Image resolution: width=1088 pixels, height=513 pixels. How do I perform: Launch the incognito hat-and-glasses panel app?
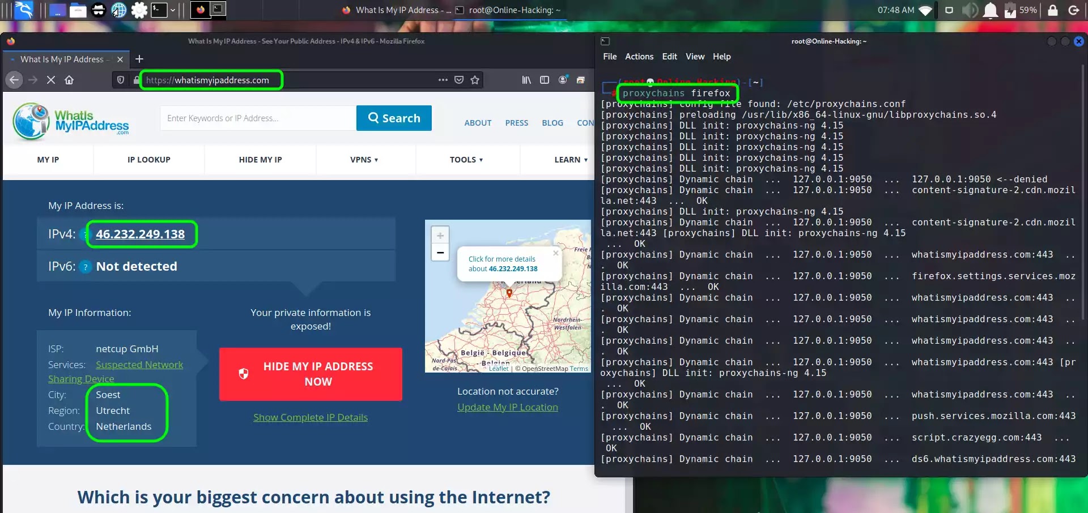pyautogui.click(x=99, y=10)
